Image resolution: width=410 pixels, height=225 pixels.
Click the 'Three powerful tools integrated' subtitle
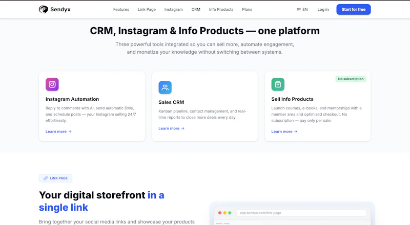tap(204, 48)
